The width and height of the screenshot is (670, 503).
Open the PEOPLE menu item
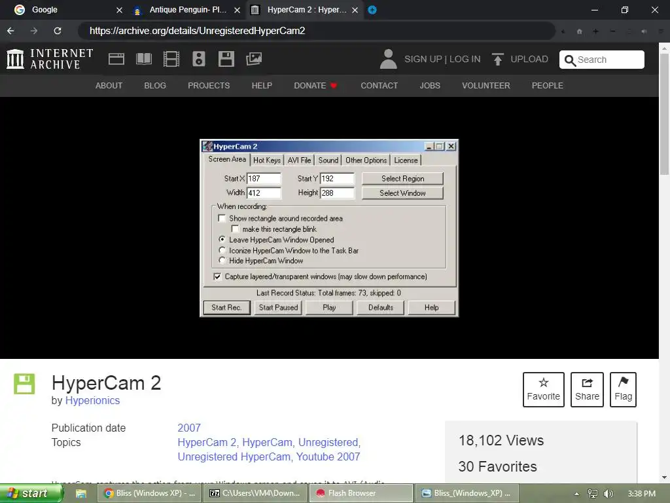click(x=548, y=86)
